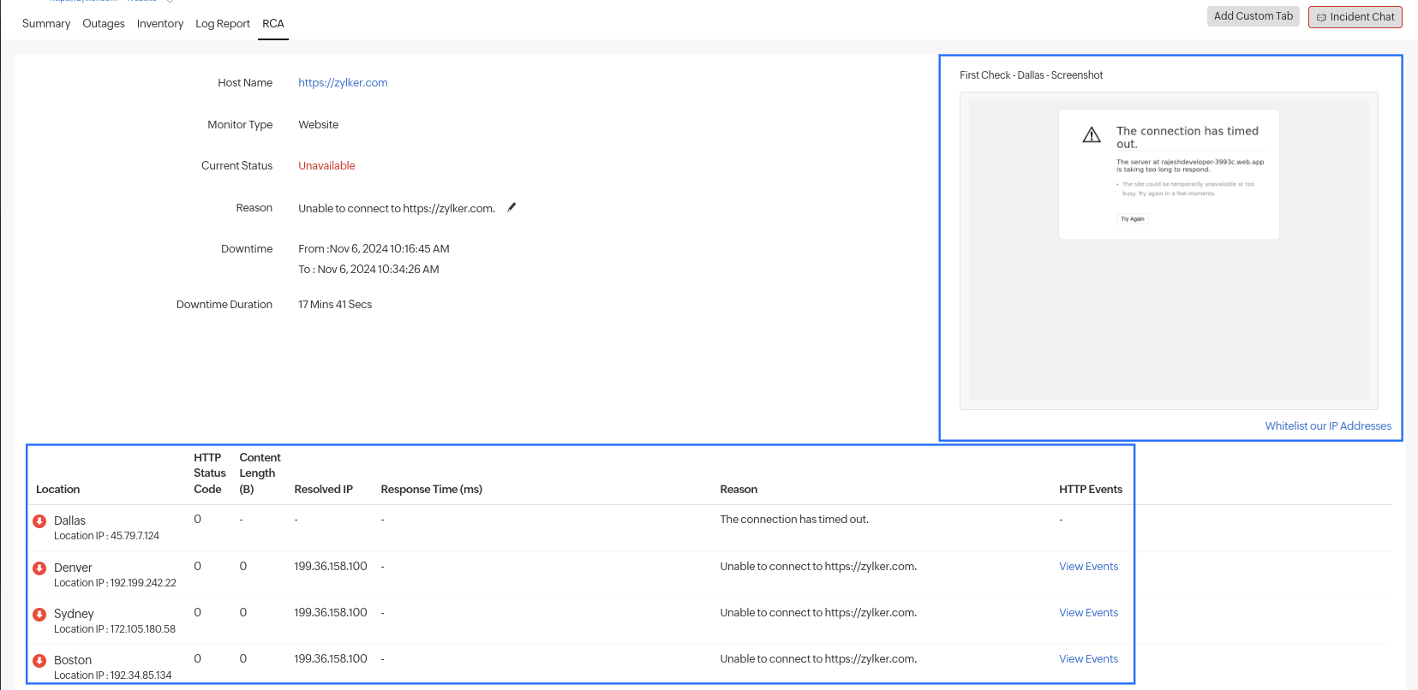Click the Unavailable current status text
Screen dimensions: 1418x690
point(326,165)
